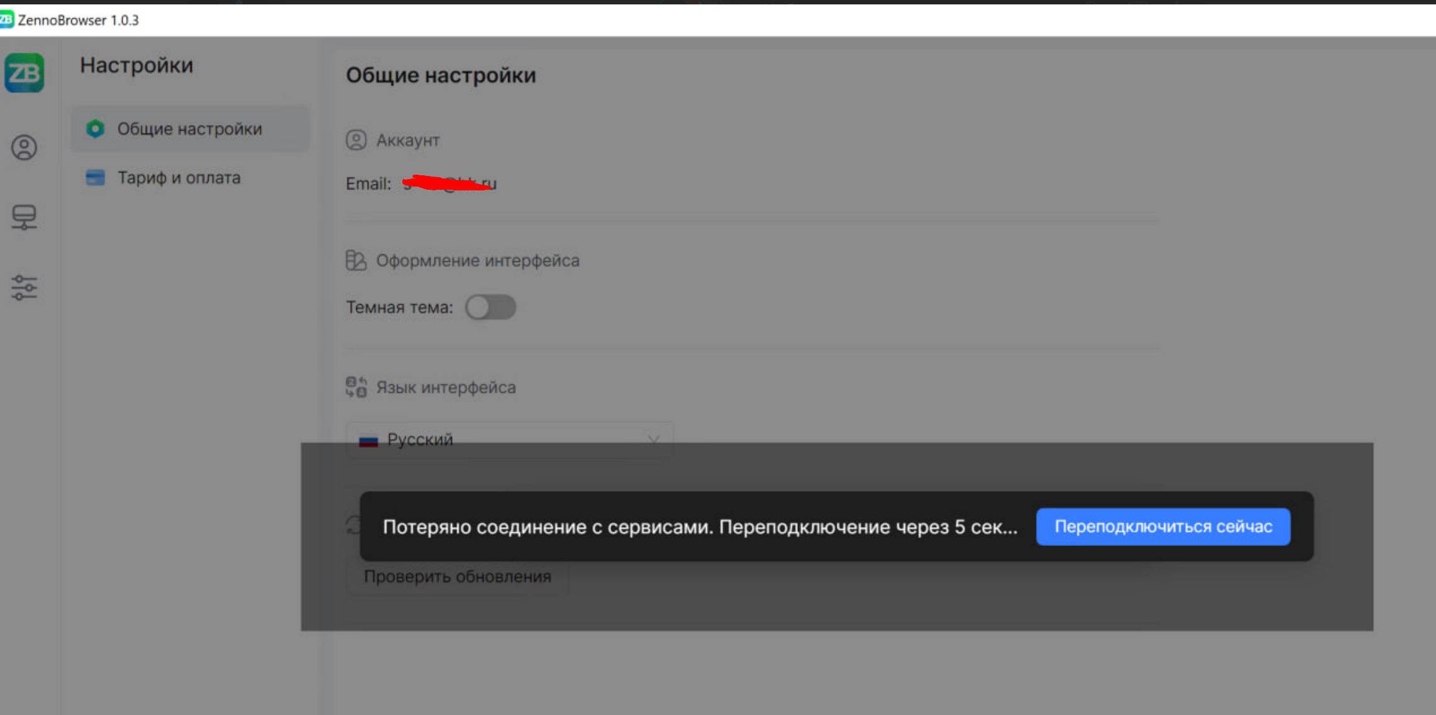Open the proxy server icon in sidebar
This screenshot has width=1436, height=715.
(x=24, y=217)
